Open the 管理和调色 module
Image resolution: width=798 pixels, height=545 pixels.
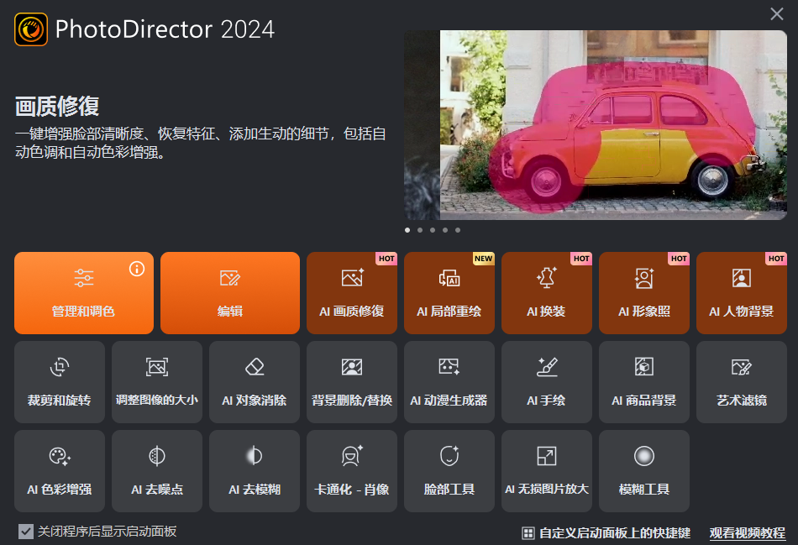point(83,294)
